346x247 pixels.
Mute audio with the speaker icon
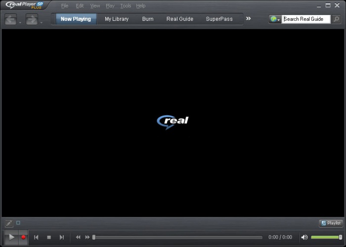(304, 237)
